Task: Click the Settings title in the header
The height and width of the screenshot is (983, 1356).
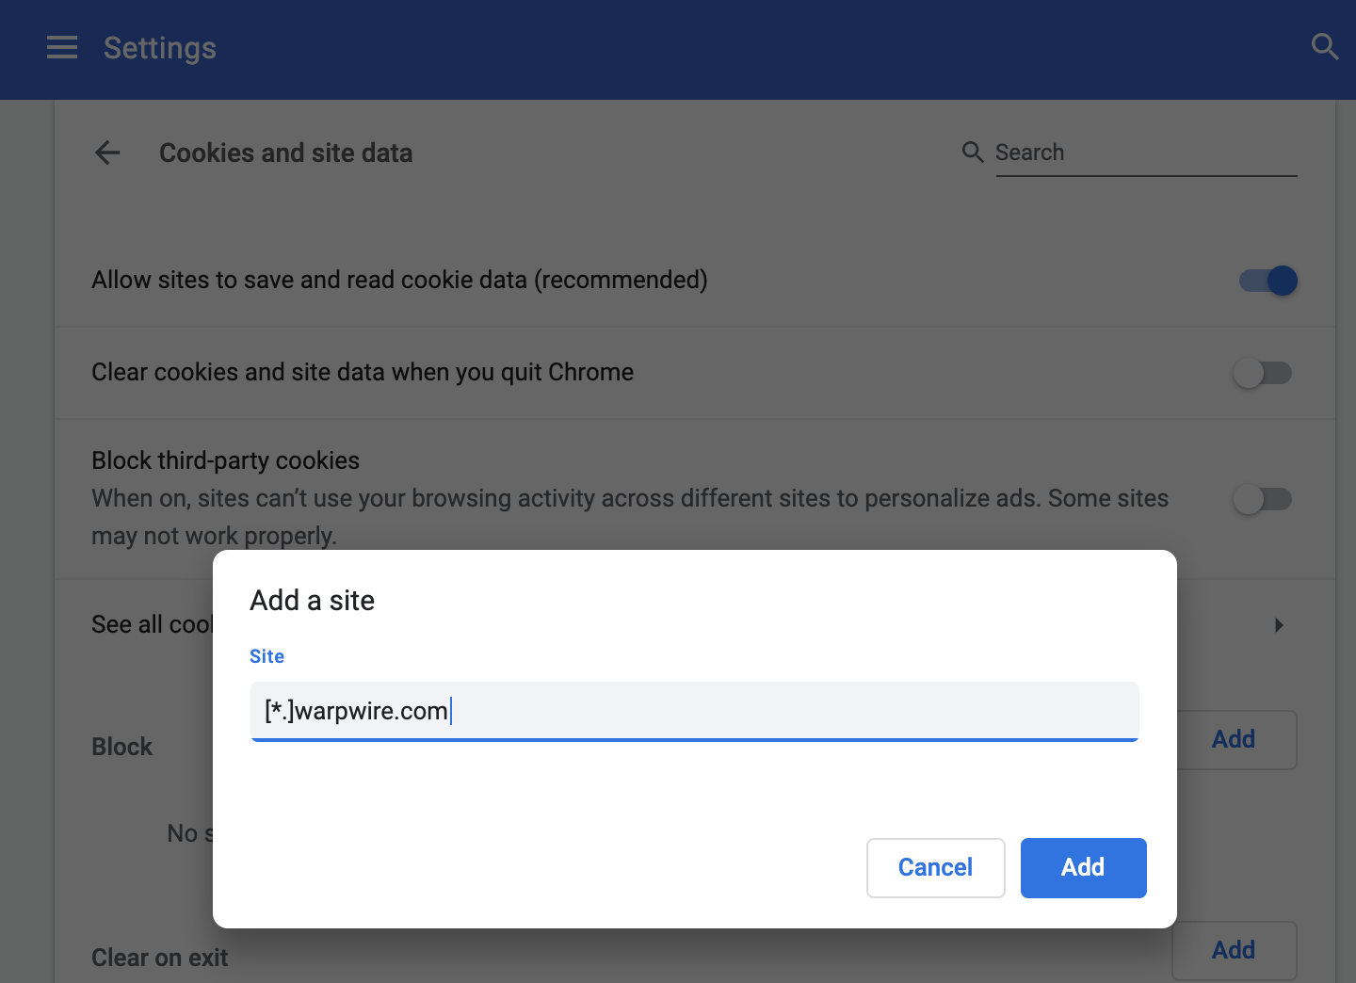Action: click(160, 48)
